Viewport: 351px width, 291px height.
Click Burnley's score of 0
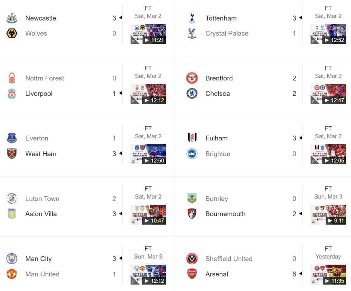click(x=294, y=199)
